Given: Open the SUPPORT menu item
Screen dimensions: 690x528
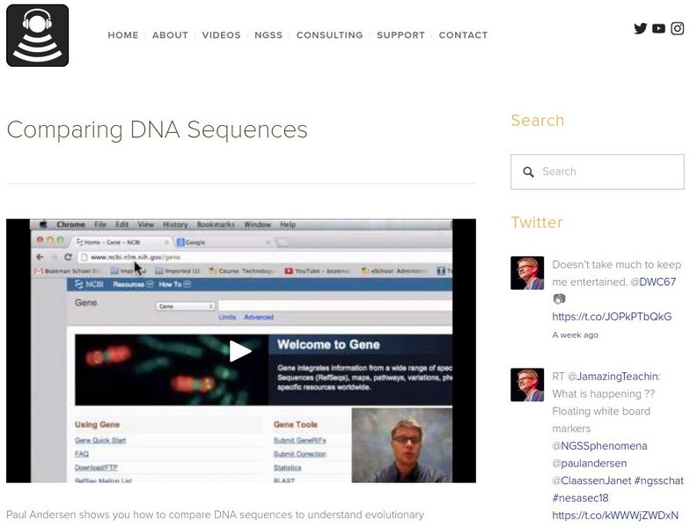Looking at the screenshot, I should click(x=401, y=35).
